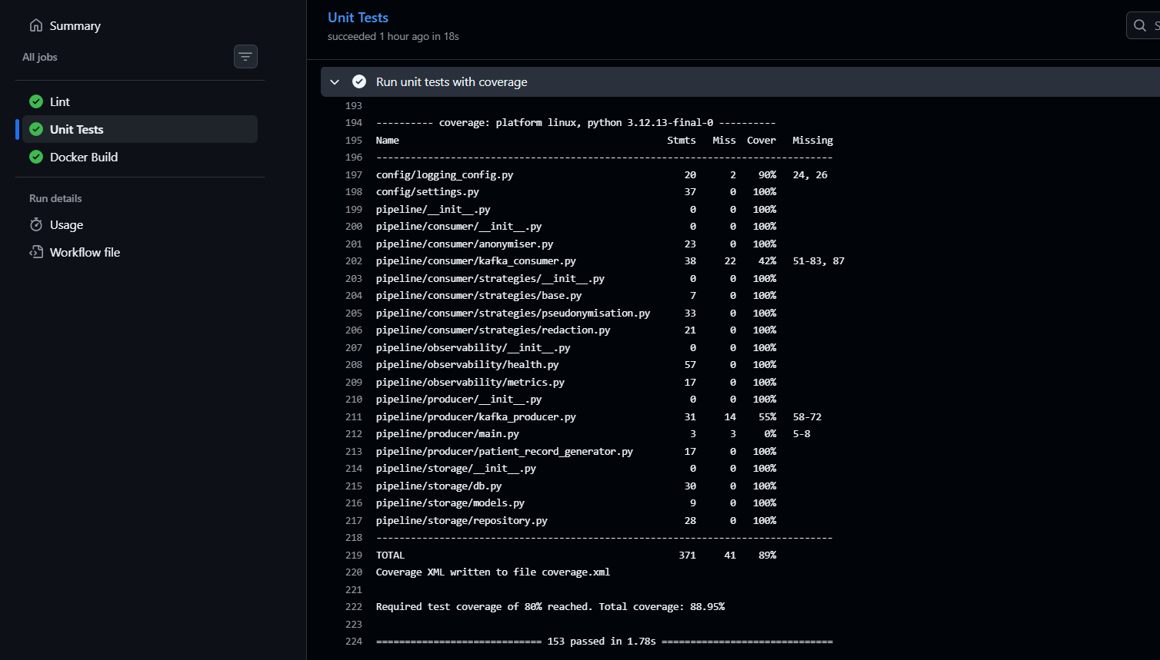
Task: Click the TOTAL row in coverage table
Action: pos(576,555)
